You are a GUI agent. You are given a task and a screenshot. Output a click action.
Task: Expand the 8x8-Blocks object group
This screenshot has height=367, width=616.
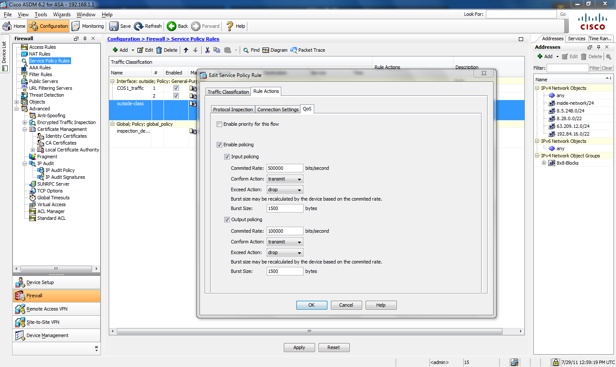544,163
